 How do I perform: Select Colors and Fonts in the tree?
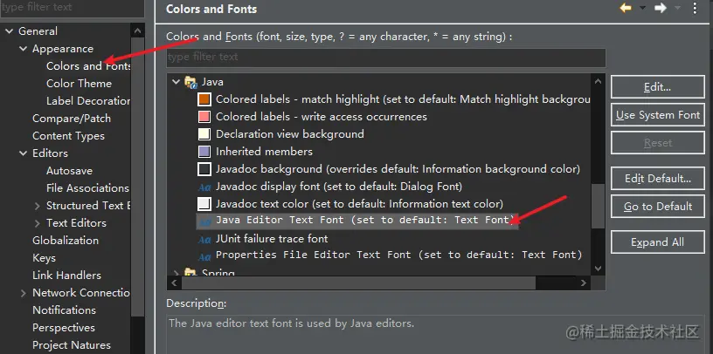(x=88, y=66)
